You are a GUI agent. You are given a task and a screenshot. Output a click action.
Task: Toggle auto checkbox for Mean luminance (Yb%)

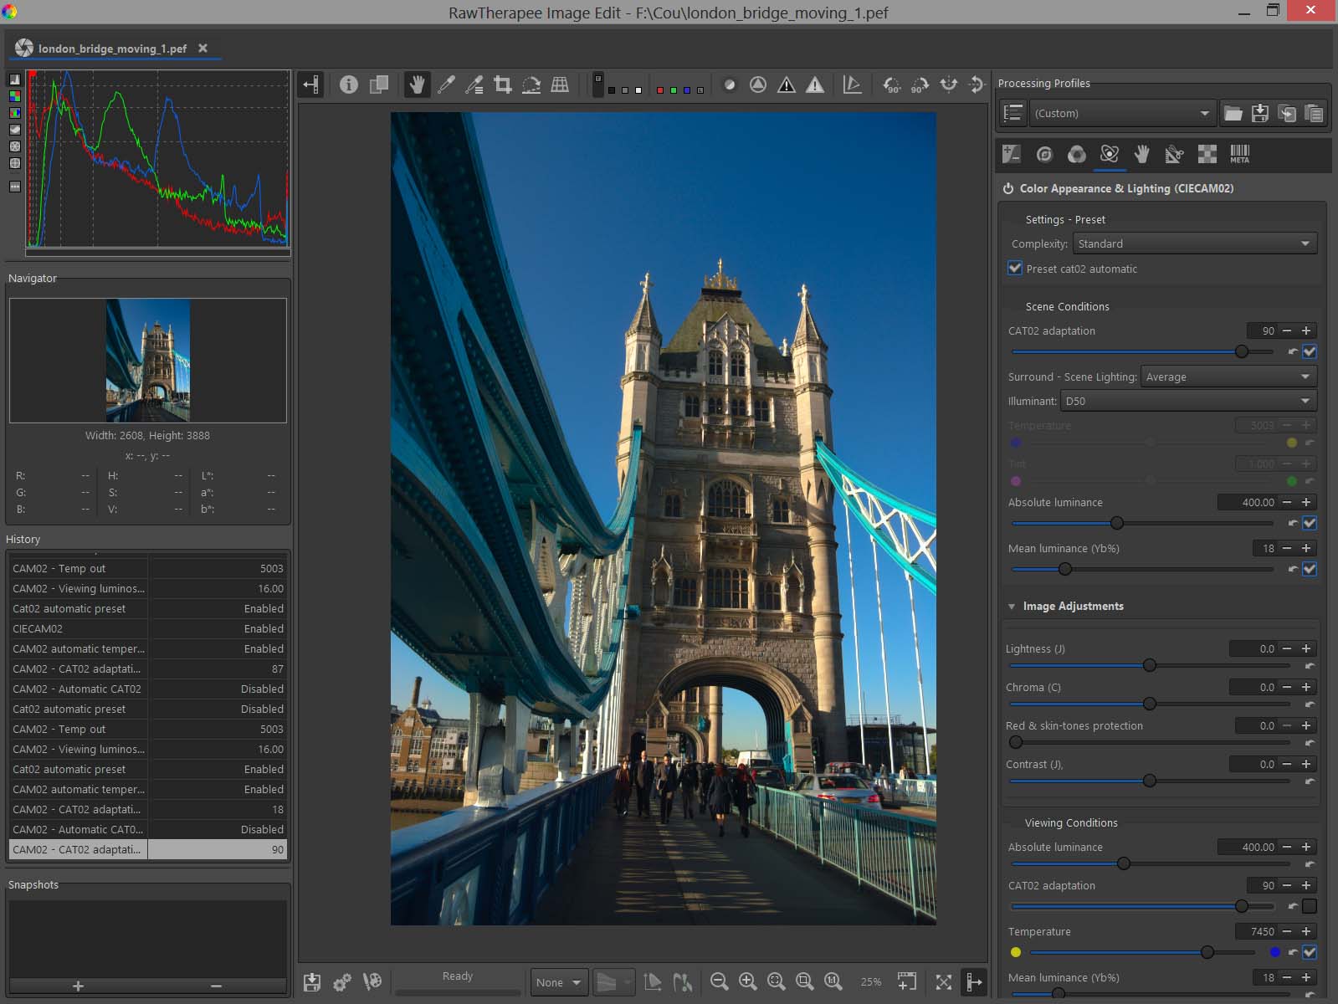(1310, 569)
